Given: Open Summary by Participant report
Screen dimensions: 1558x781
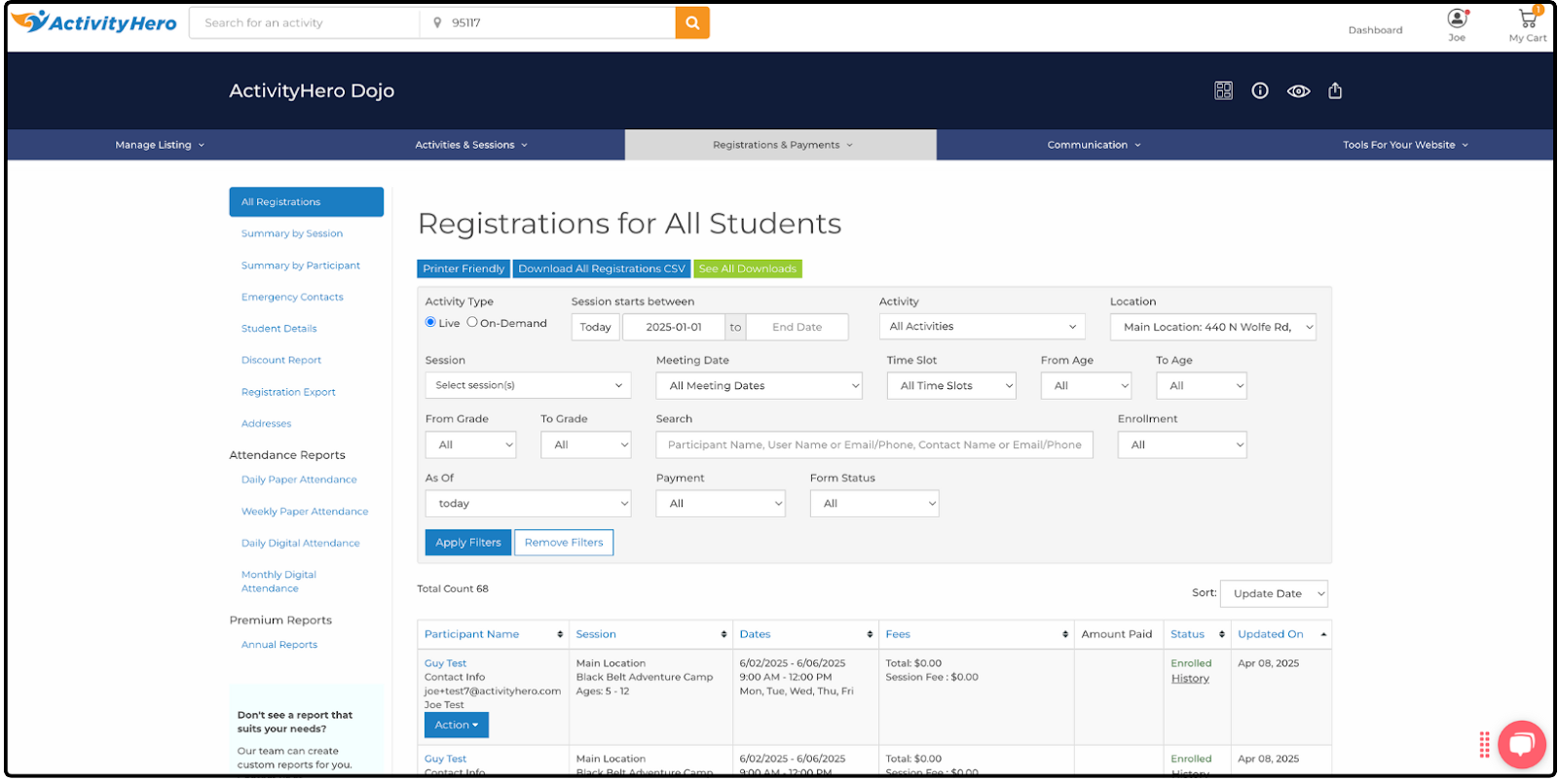Looking at the screenshot, I should pyautogui.click(x=301, y=266).
